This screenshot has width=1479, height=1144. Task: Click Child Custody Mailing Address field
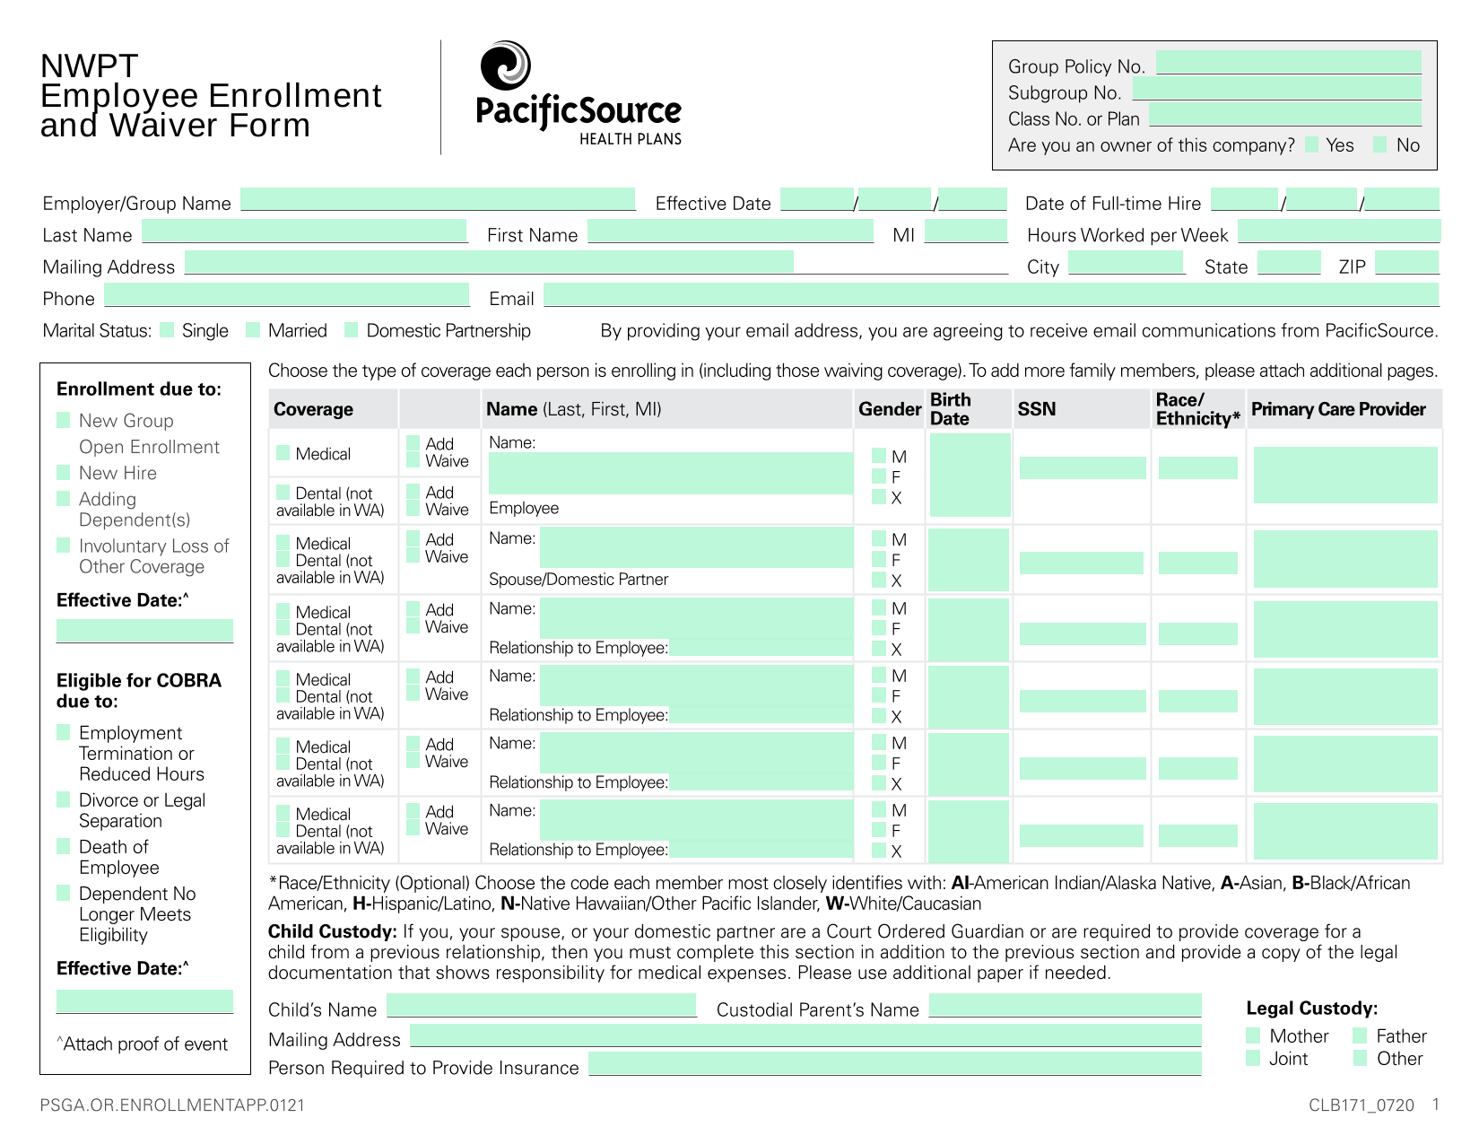(806, 1035)
